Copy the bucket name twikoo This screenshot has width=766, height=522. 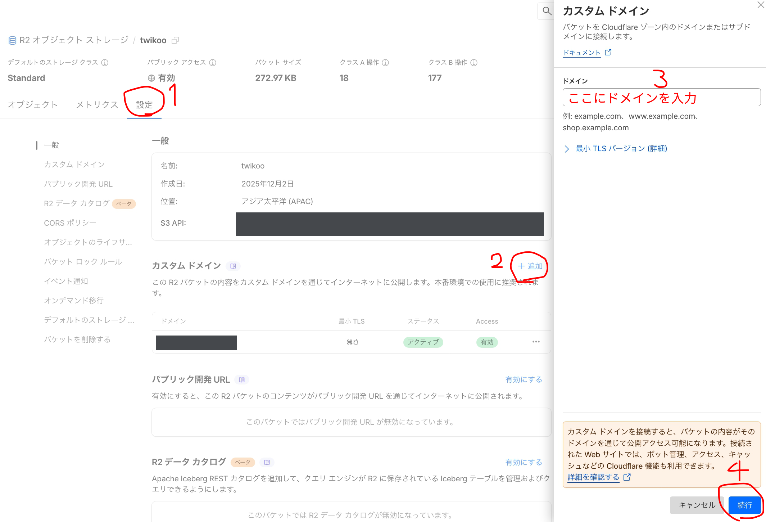coord(176,40)
